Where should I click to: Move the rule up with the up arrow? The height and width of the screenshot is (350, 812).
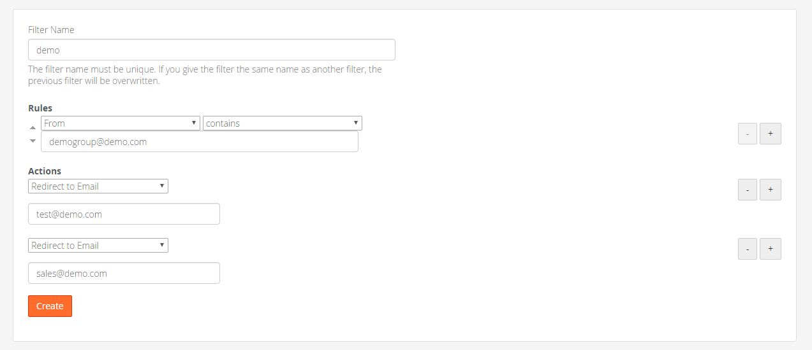point(33,128)
